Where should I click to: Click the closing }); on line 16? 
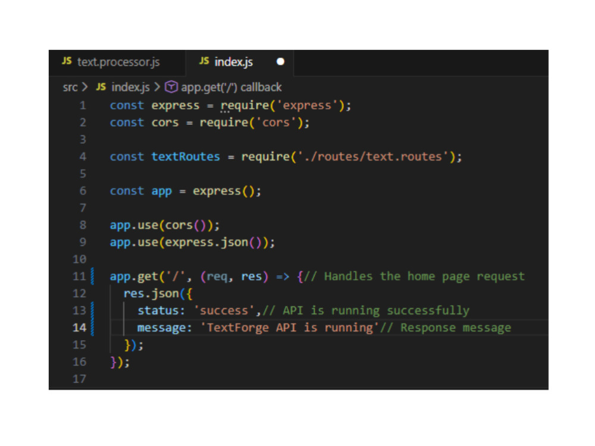[120, 362]
